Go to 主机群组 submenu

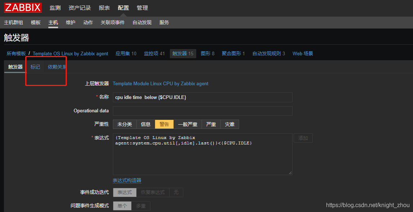pyautogui.click(x=13, y=22)
